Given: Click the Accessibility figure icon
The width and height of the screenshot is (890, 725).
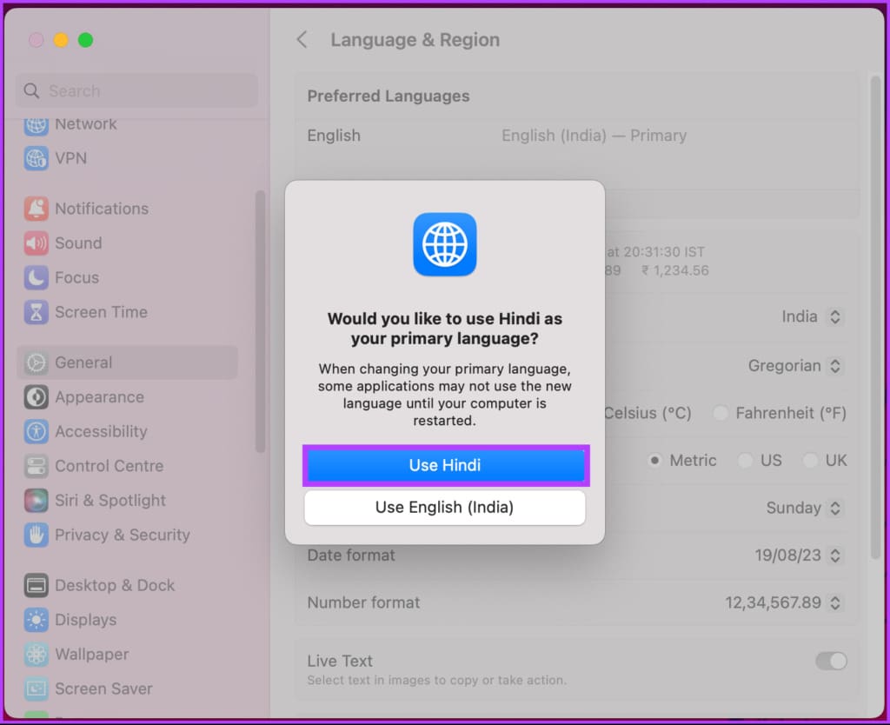Looking at the screenshot, I should tap(37, 431).
